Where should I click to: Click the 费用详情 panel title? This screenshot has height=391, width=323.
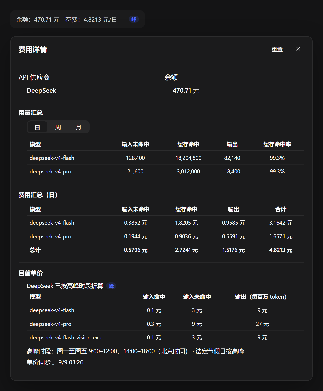(33, 49)
